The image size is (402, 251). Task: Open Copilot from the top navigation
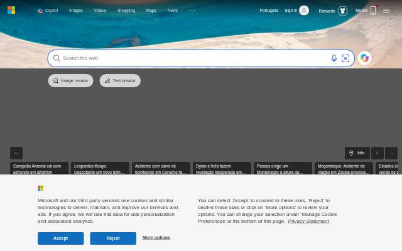(x=48, y=11)
